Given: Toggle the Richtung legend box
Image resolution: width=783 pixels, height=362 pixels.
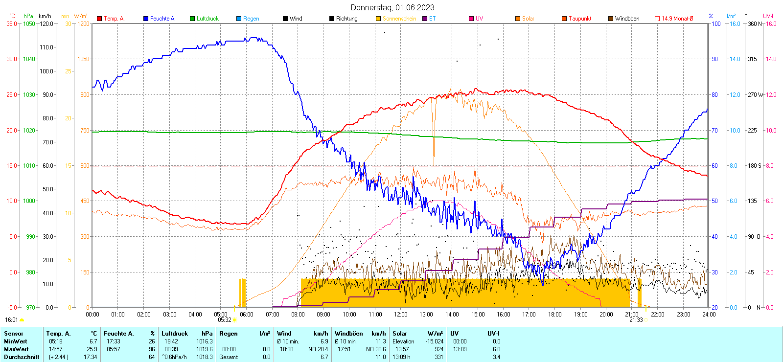Looking at the screenshot, I should (332, 19).
